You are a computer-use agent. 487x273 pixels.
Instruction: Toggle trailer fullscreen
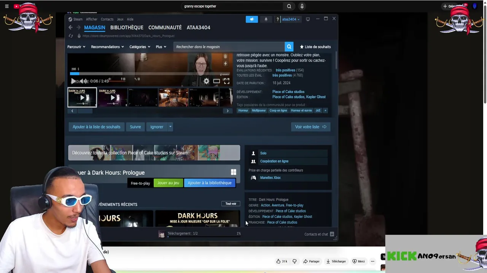[x=226, y=81]
